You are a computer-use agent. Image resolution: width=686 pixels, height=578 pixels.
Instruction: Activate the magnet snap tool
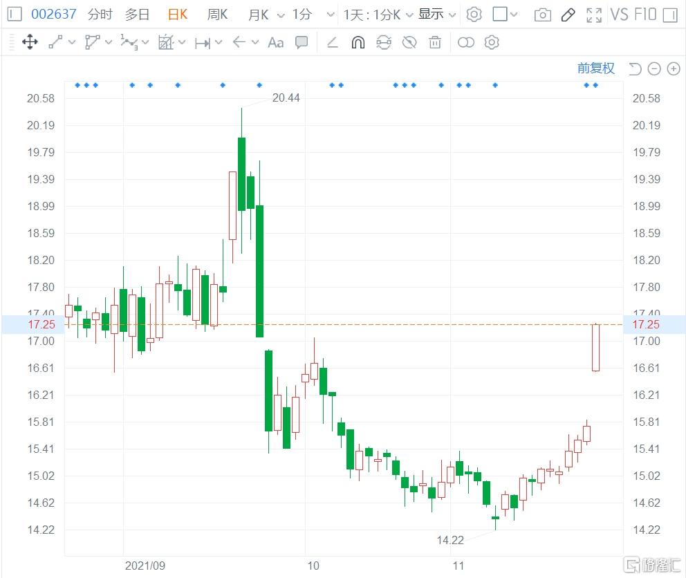[358, 42]
